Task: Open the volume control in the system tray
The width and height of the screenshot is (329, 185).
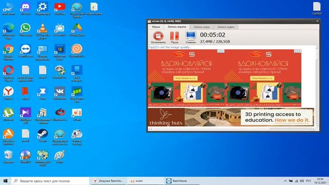Action: (x=302, y=181)
